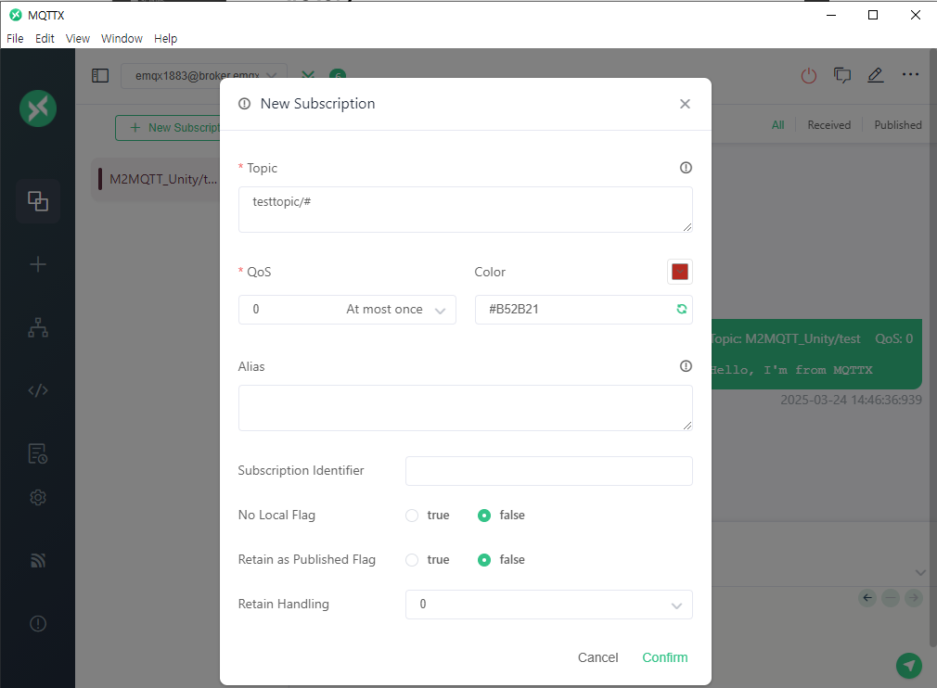Screen dimensions: 937x688
Task: Open the Viewer tree icon in sidebar
Action: pos(38,327)
